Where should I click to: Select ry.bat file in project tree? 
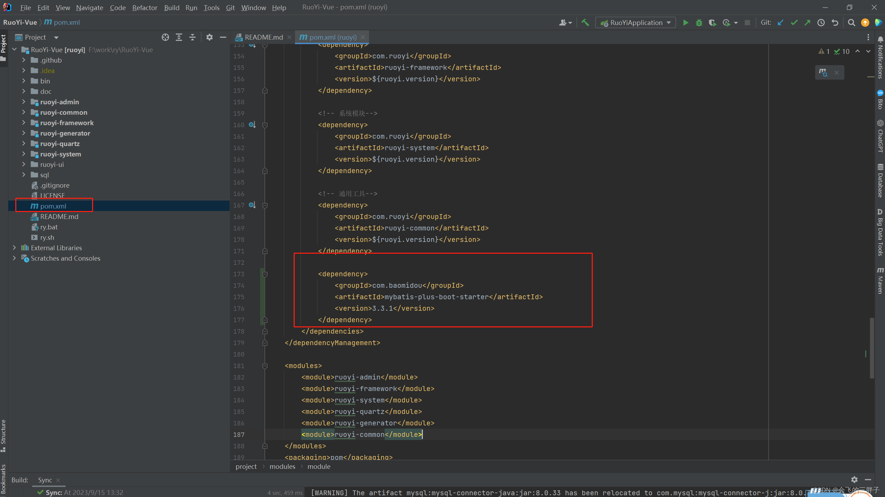tap(49, 227)
